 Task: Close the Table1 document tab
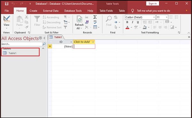[x=189, y=37]
